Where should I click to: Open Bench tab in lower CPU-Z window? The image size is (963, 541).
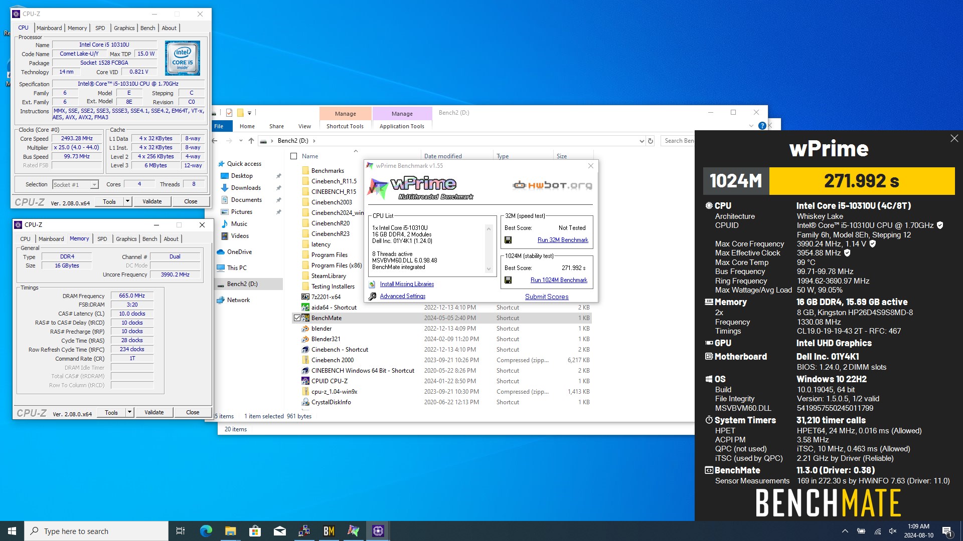point(149,239)
